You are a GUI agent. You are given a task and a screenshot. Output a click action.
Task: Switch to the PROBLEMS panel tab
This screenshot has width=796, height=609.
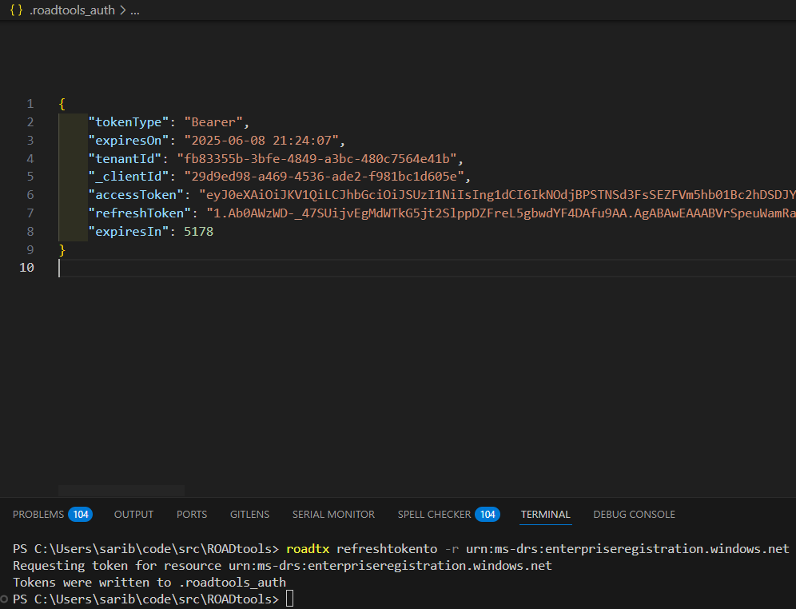click(x=38, y=515)
